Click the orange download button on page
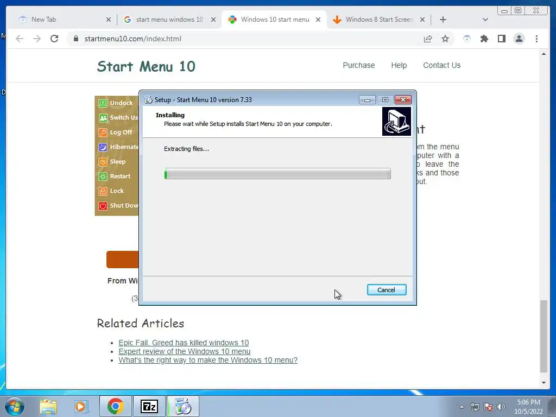 point(122,260)
